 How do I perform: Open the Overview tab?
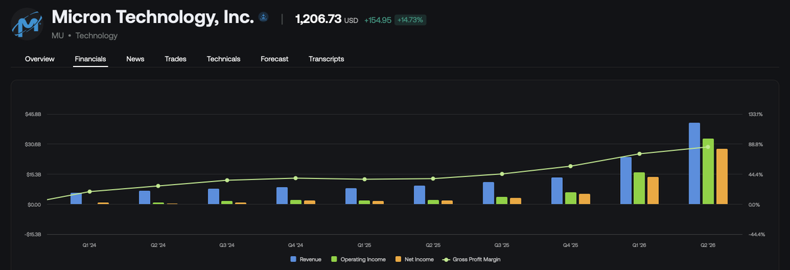39,59
